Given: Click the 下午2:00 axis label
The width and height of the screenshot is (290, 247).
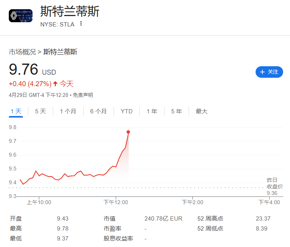Looking at the screenshot, I should tap(192, 202).
